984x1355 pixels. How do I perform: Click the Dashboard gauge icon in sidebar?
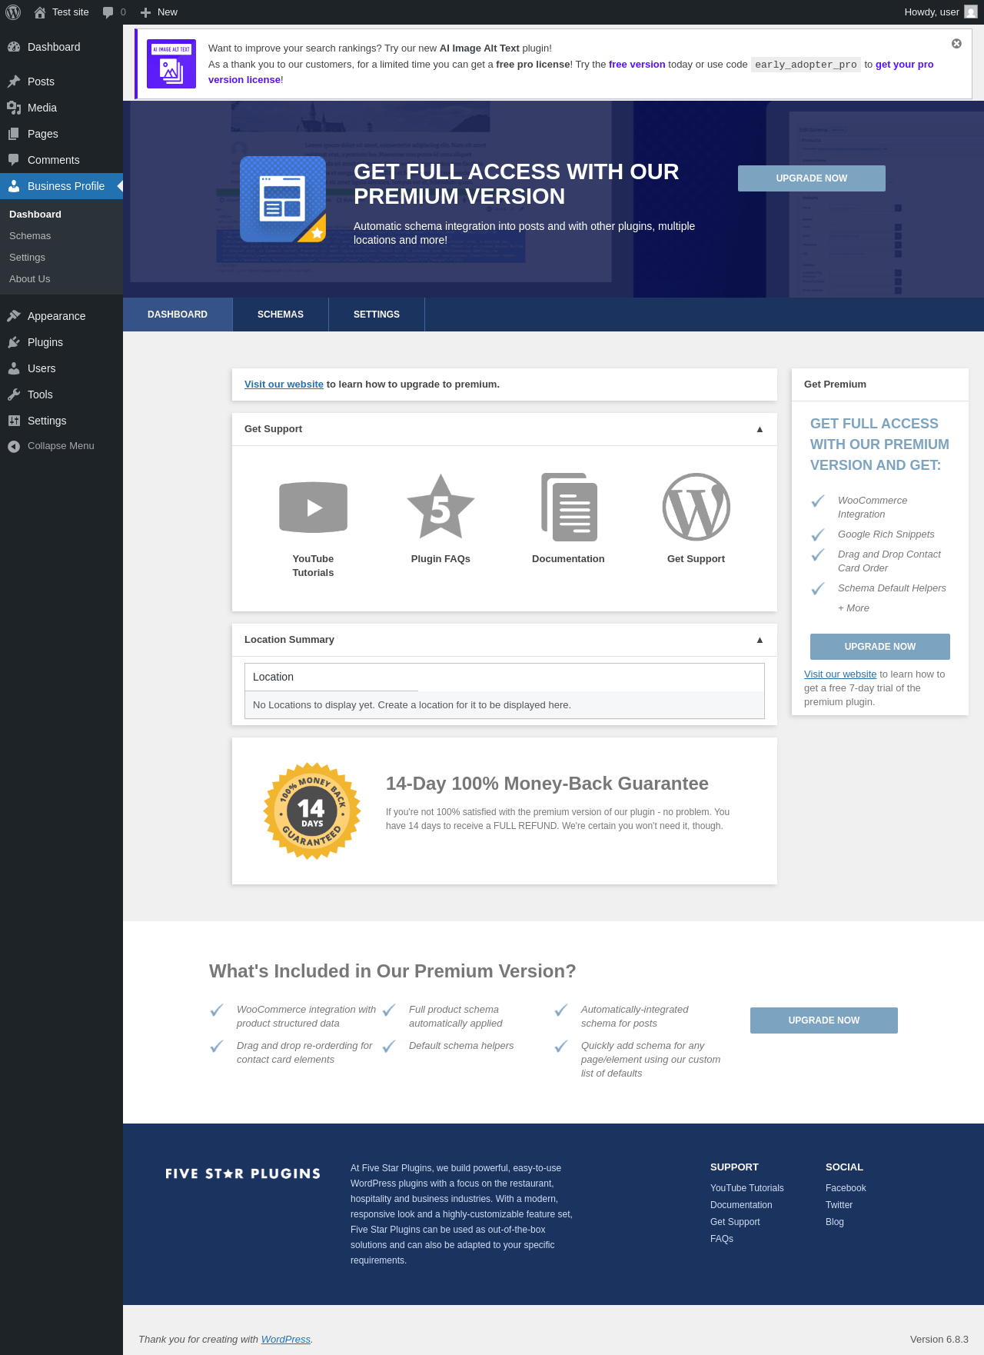tap(14, 47)
